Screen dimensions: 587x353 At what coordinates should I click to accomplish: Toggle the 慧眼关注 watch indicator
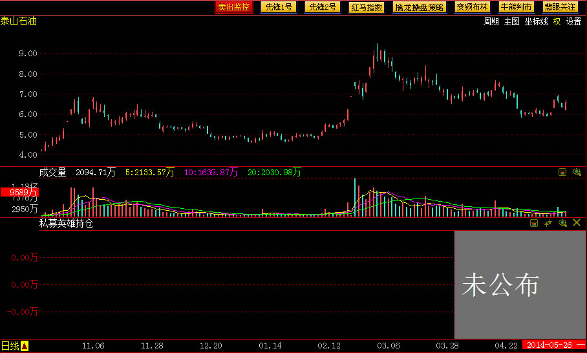point(560,7)
